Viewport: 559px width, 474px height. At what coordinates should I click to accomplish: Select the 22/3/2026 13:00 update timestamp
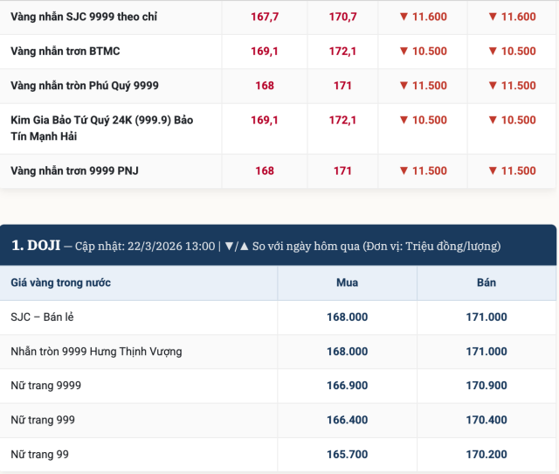[170, 246]
